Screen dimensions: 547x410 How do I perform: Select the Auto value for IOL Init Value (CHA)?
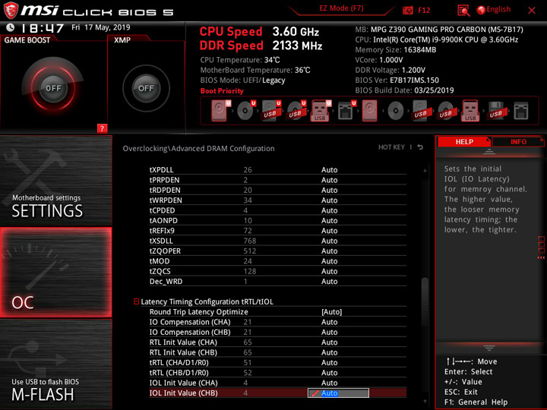329,383
